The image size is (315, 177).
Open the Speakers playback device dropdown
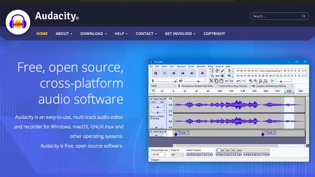tap(275, 86)
